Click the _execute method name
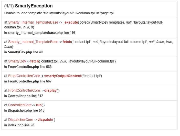The height and width of the screenshot is (136, 180). 70,23
